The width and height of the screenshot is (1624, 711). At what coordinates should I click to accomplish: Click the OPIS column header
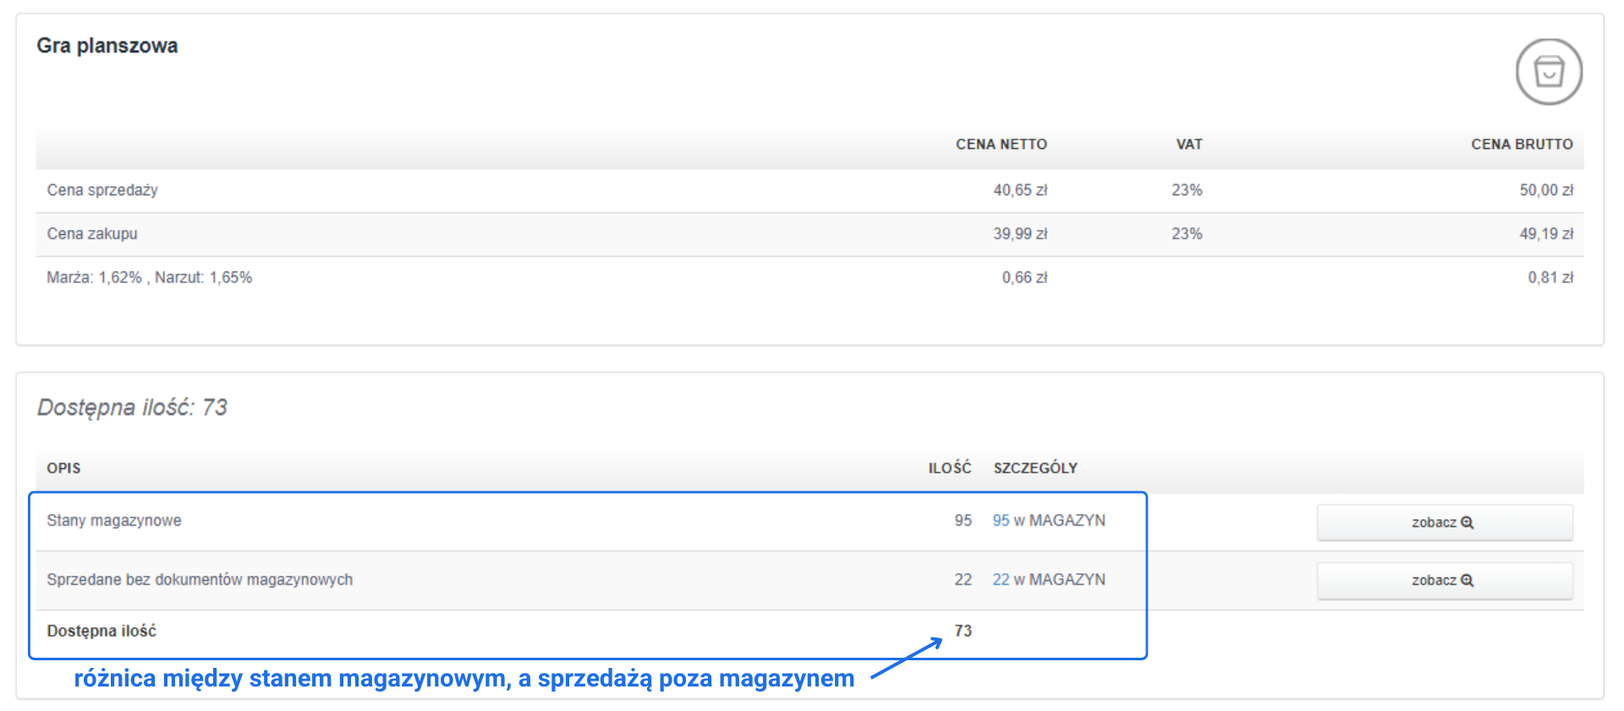63,468
